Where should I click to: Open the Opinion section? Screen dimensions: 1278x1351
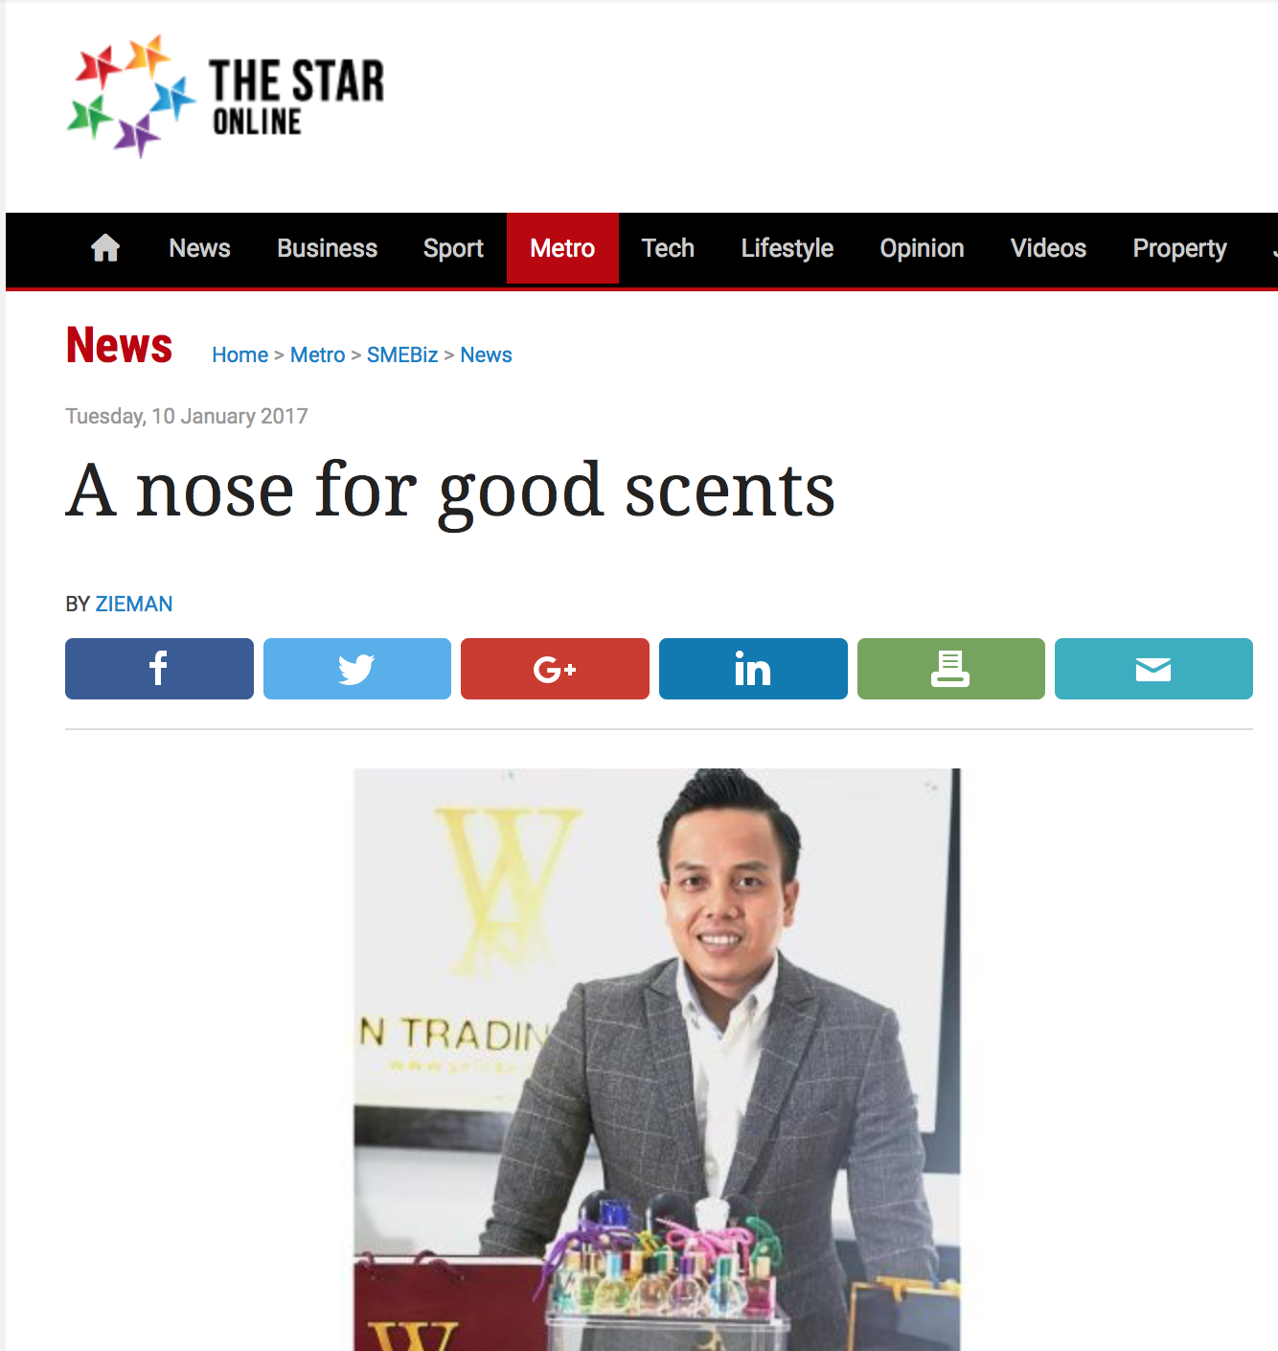point(922,248)
